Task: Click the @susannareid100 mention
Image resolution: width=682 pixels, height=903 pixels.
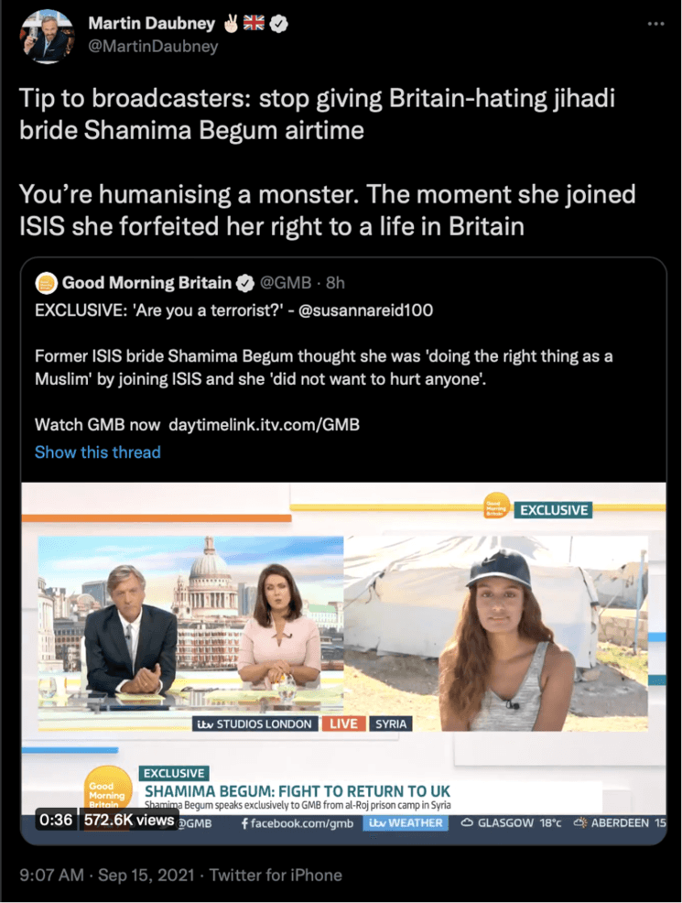Action: pos(366,310)
